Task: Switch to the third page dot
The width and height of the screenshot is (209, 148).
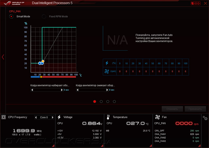Action: pos(108,102)
